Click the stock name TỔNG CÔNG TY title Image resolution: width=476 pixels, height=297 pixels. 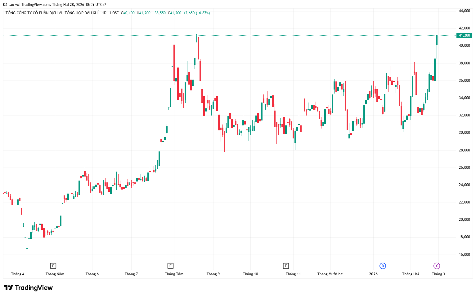pyautogui.click(x=52, y=13)
